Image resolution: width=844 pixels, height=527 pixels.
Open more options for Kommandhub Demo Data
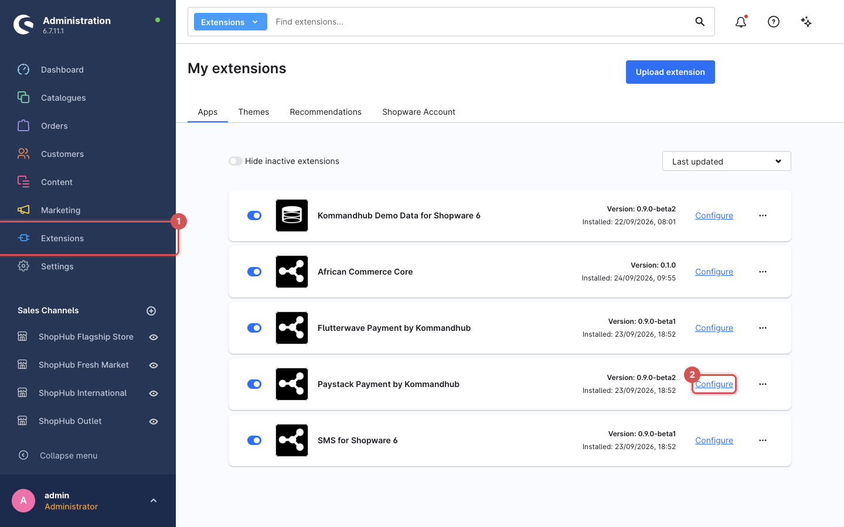click(763, 215)
